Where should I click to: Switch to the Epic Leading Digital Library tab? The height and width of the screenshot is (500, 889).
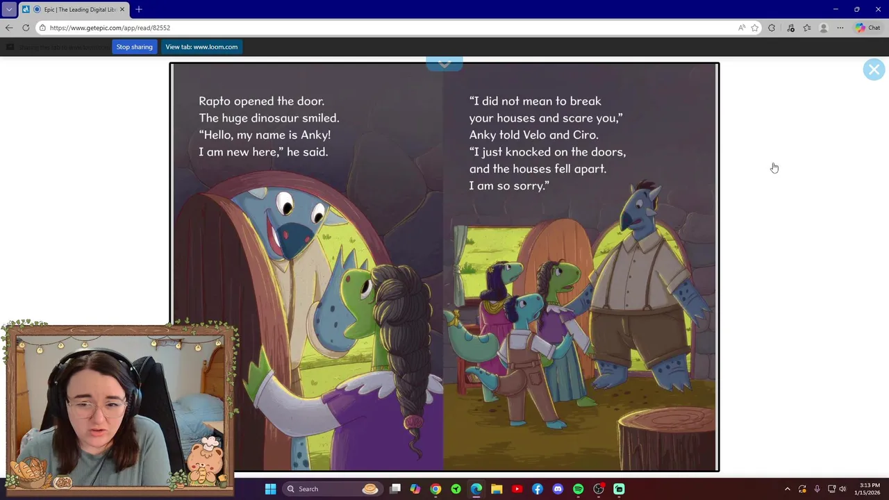pyautogui.click(x=75, y=10)
